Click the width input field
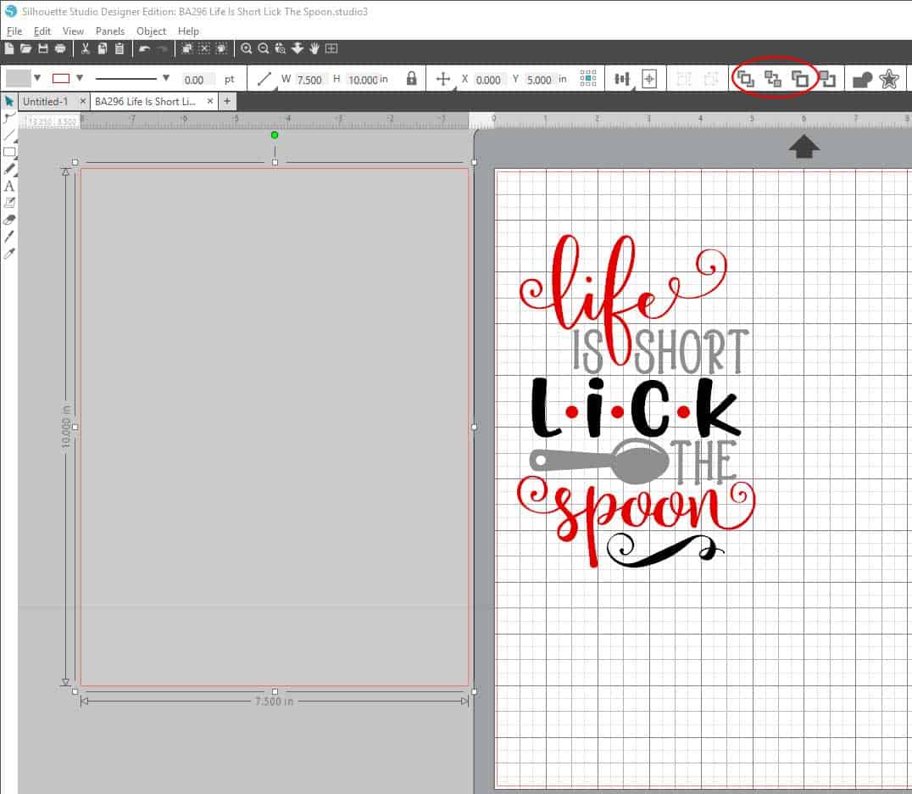This screenshot has height=794, width=912. 310,80
